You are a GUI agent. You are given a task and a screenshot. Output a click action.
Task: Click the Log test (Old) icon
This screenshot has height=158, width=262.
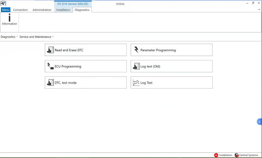coord(136,66)
